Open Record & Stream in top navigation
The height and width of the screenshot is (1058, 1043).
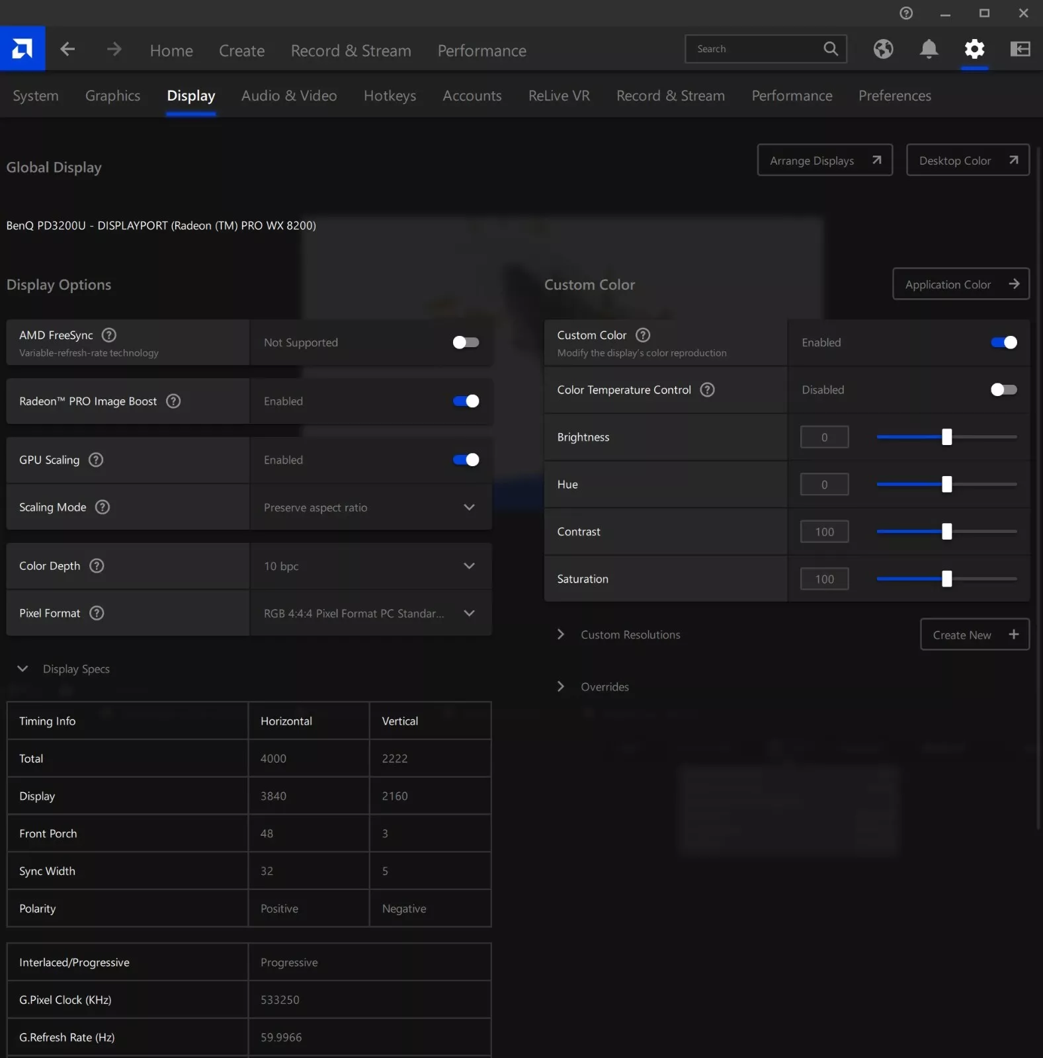pyautogui.click(x=351, y=51)
